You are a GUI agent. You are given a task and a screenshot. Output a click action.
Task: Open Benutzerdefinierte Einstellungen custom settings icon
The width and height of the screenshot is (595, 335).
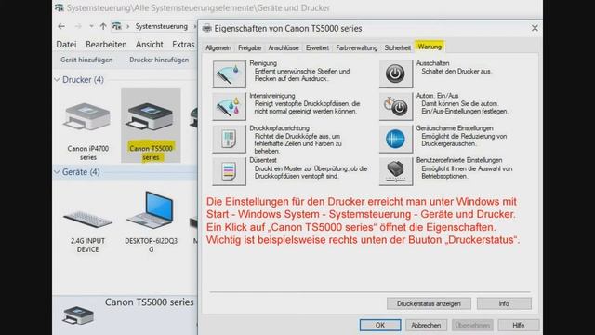(x=396, y=171)
